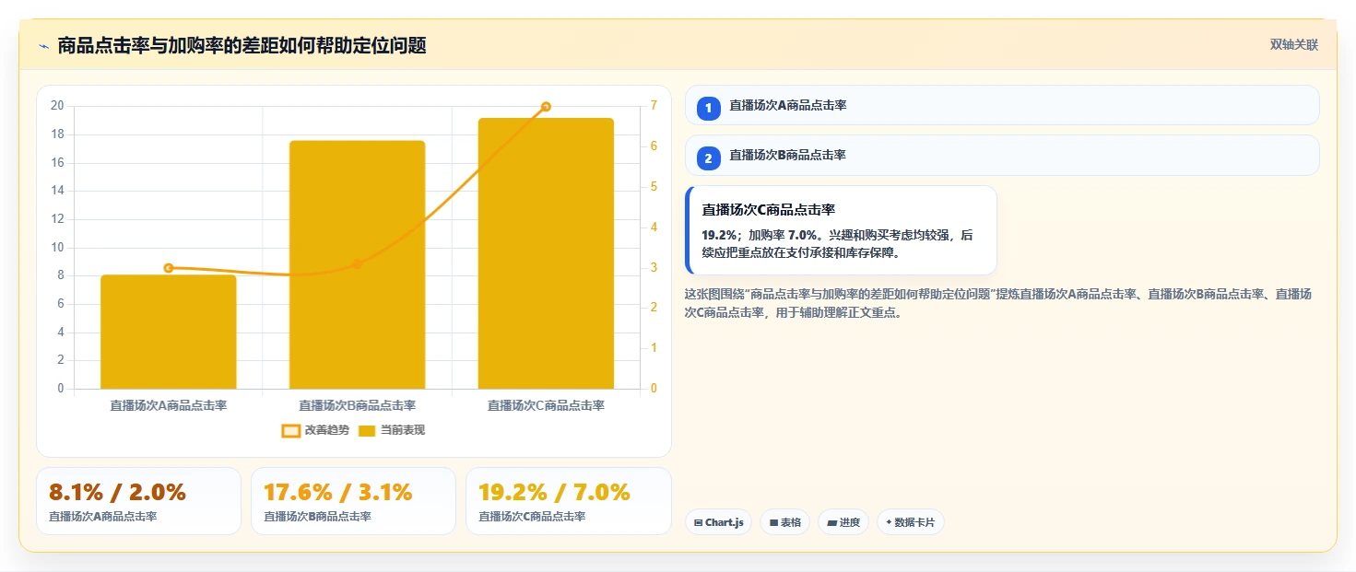
Task: Click the bar for 直播场次B商品点击率
Action: pos(358,264)
